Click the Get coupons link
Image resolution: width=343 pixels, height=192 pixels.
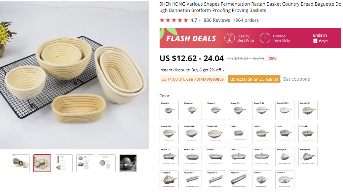[296, 79]
